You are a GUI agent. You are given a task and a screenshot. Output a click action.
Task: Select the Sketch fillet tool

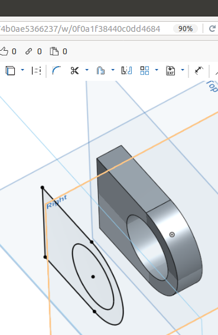click(56, 71)
